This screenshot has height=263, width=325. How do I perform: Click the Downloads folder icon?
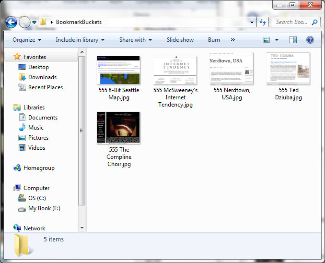pos(22,77)
